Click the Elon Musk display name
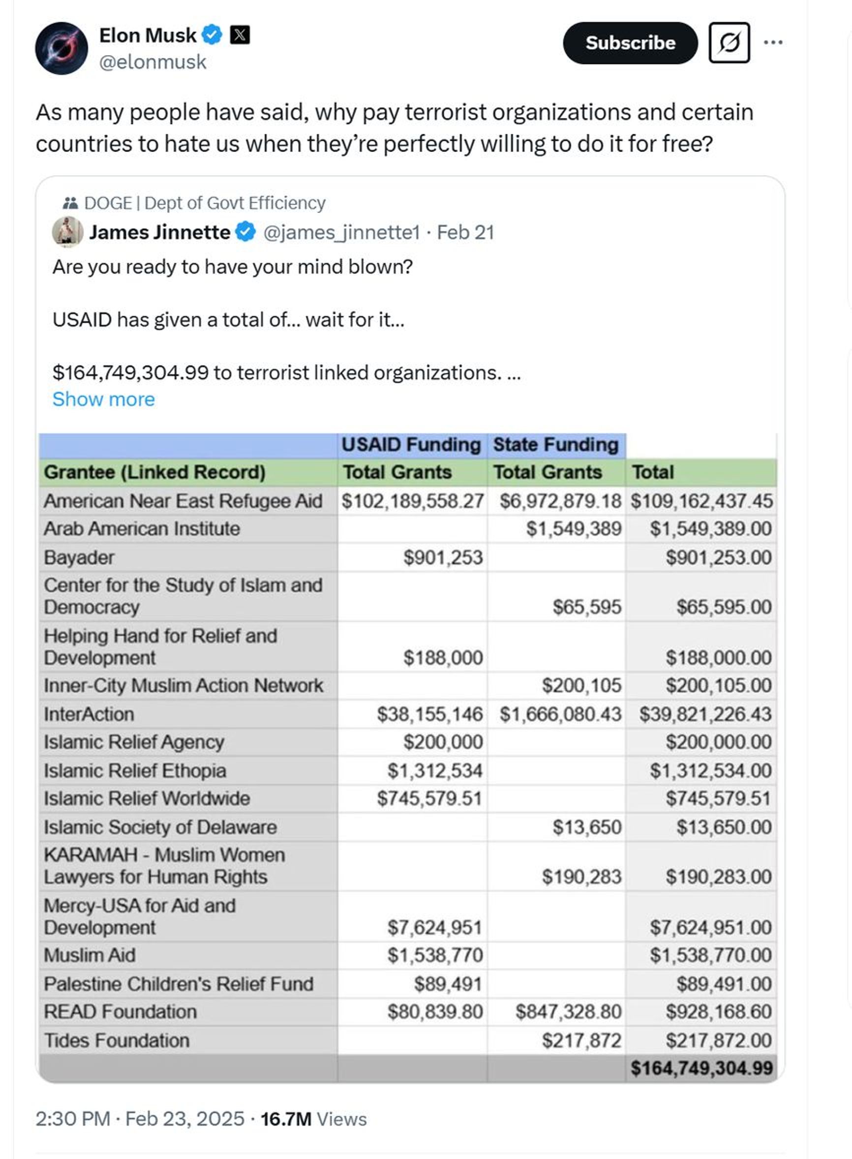 click(148, 35)
